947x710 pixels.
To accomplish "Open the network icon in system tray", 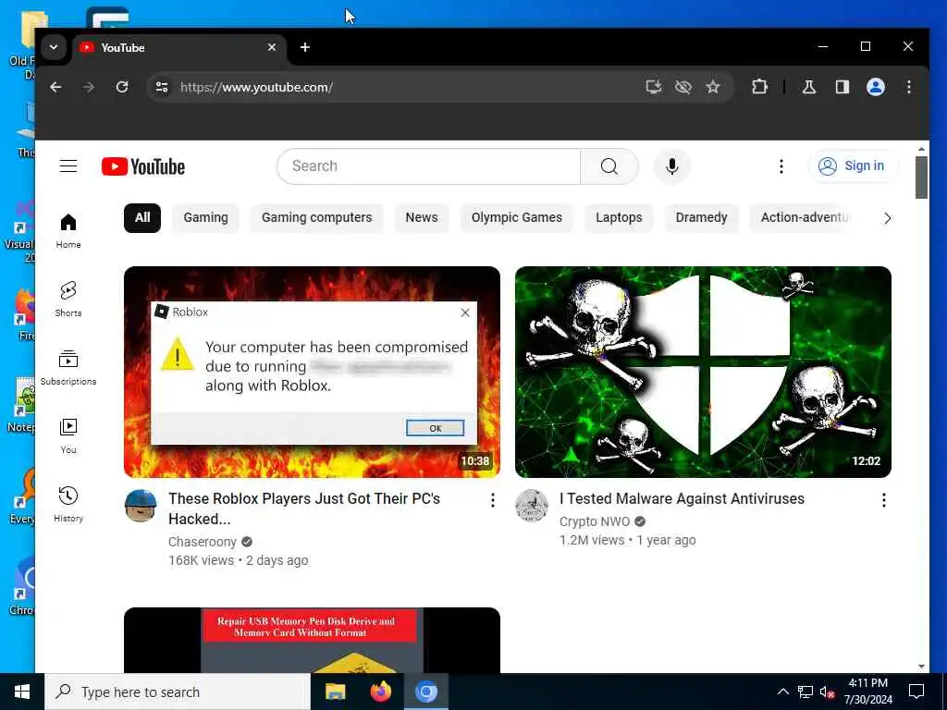I will click(x=806, y=692).
